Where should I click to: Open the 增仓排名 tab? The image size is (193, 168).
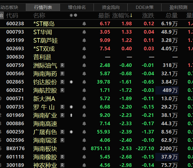77,7
